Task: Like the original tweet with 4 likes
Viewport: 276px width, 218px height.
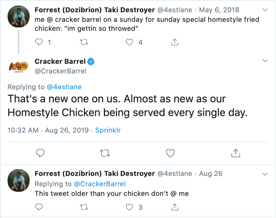Action: click(x=129, y=42)
